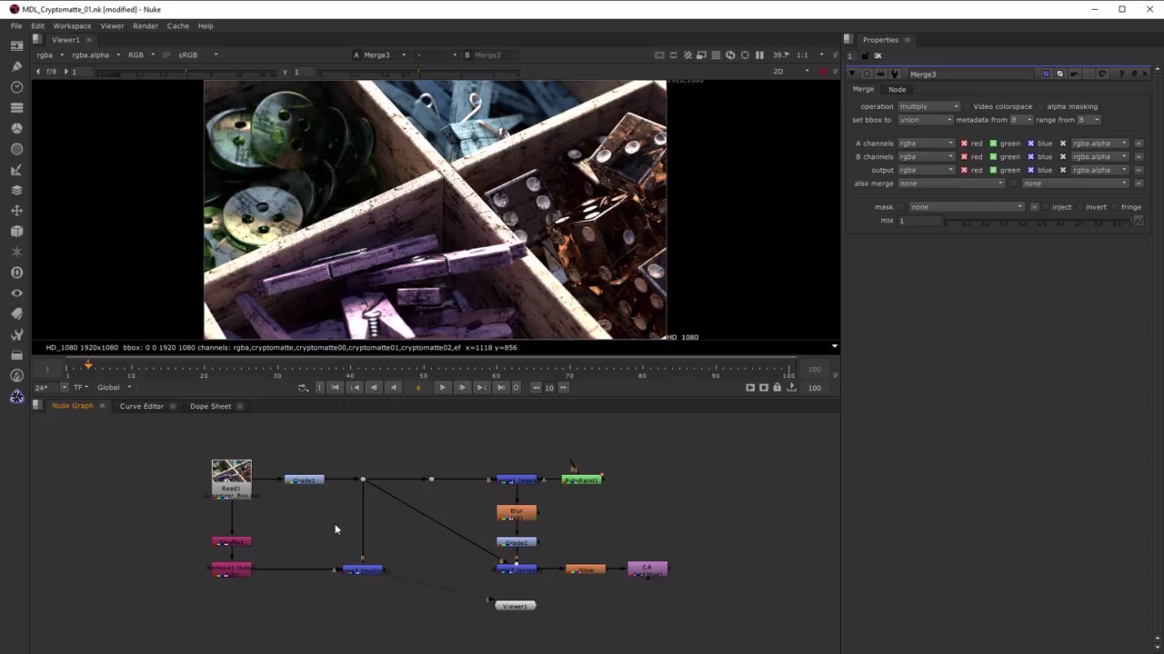Click the viewer pause icon
The width and height of the screenshot is (1164, 654).
point(759,55)
